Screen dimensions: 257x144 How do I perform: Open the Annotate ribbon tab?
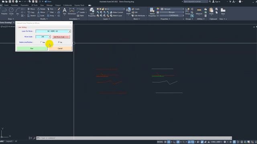(14, 5)
